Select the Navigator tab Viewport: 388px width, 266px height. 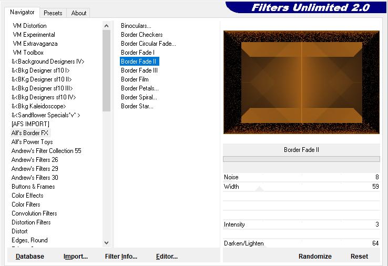[x=22, y=12]
